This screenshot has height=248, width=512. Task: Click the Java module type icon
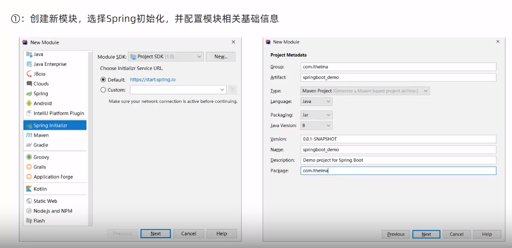point(29,54)
